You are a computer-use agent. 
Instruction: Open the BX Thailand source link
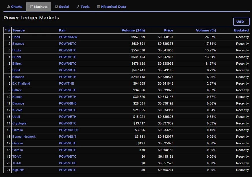click(x=21, y=83)
